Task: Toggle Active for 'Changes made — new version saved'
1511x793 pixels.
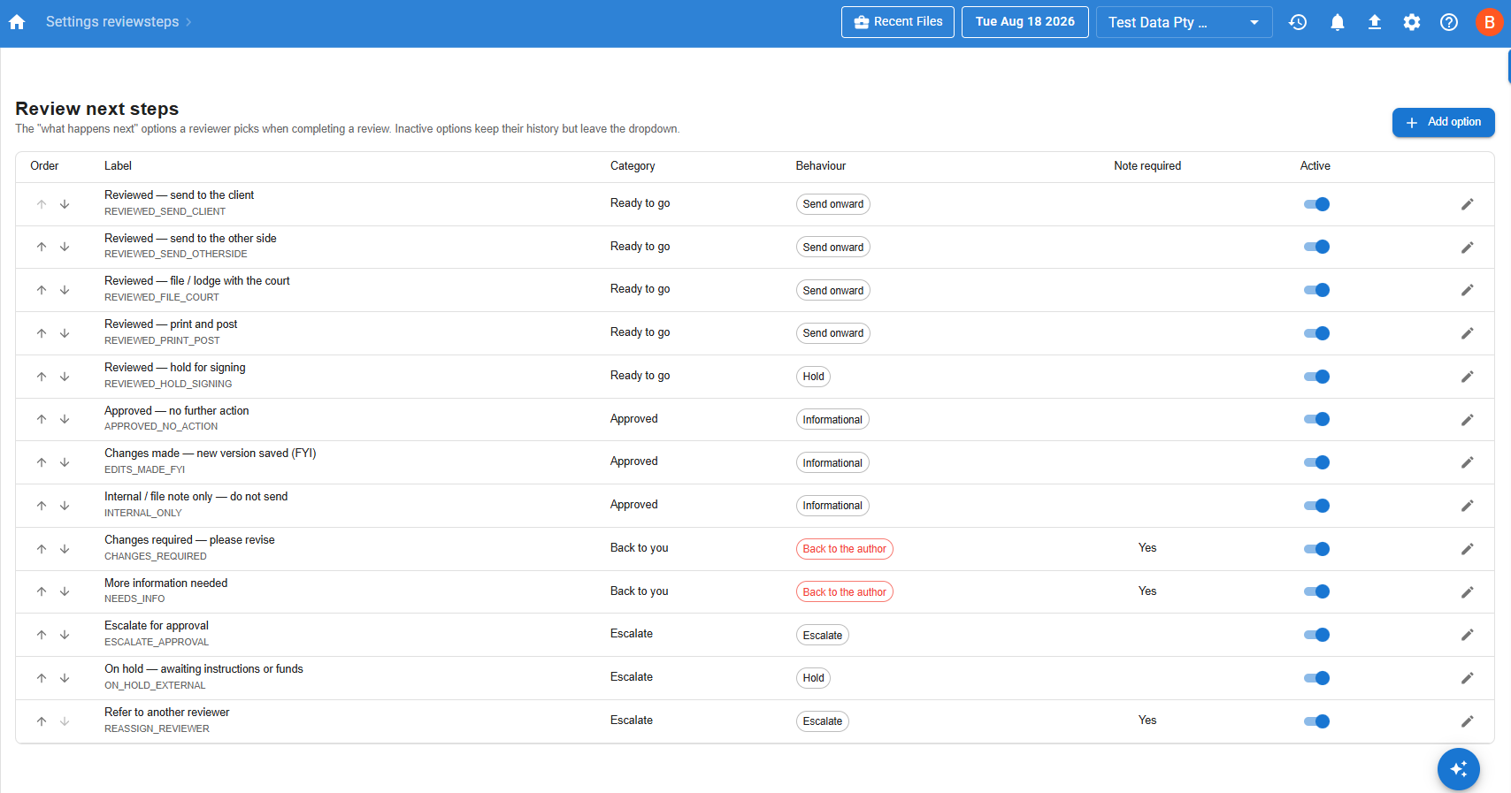Action: 1316,462
